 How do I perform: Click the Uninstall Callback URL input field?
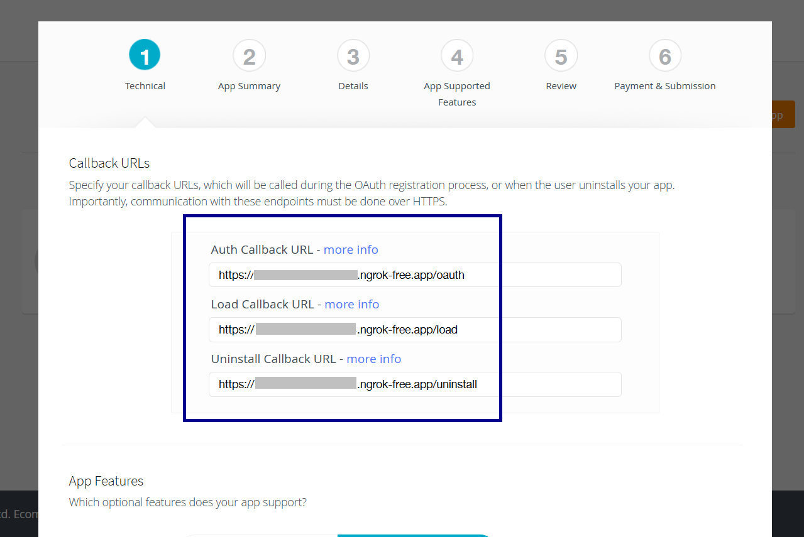pyautogui.click(x=415, y=384)
